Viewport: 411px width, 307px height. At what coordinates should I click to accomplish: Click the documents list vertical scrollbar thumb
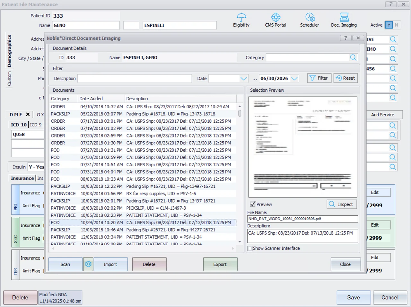[240, 113]
